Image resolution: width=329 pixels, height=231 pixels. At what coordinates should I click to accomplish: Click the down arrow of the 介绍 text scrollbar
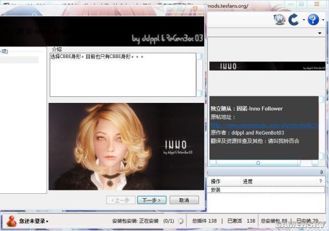[x=200, y=94]
